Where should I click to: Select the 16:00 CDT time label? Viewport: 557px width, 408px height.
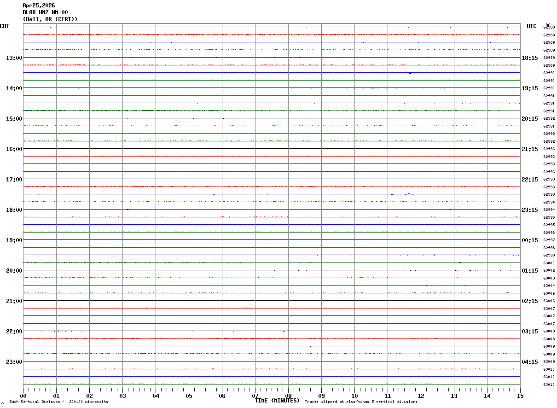tap(14, 149)
